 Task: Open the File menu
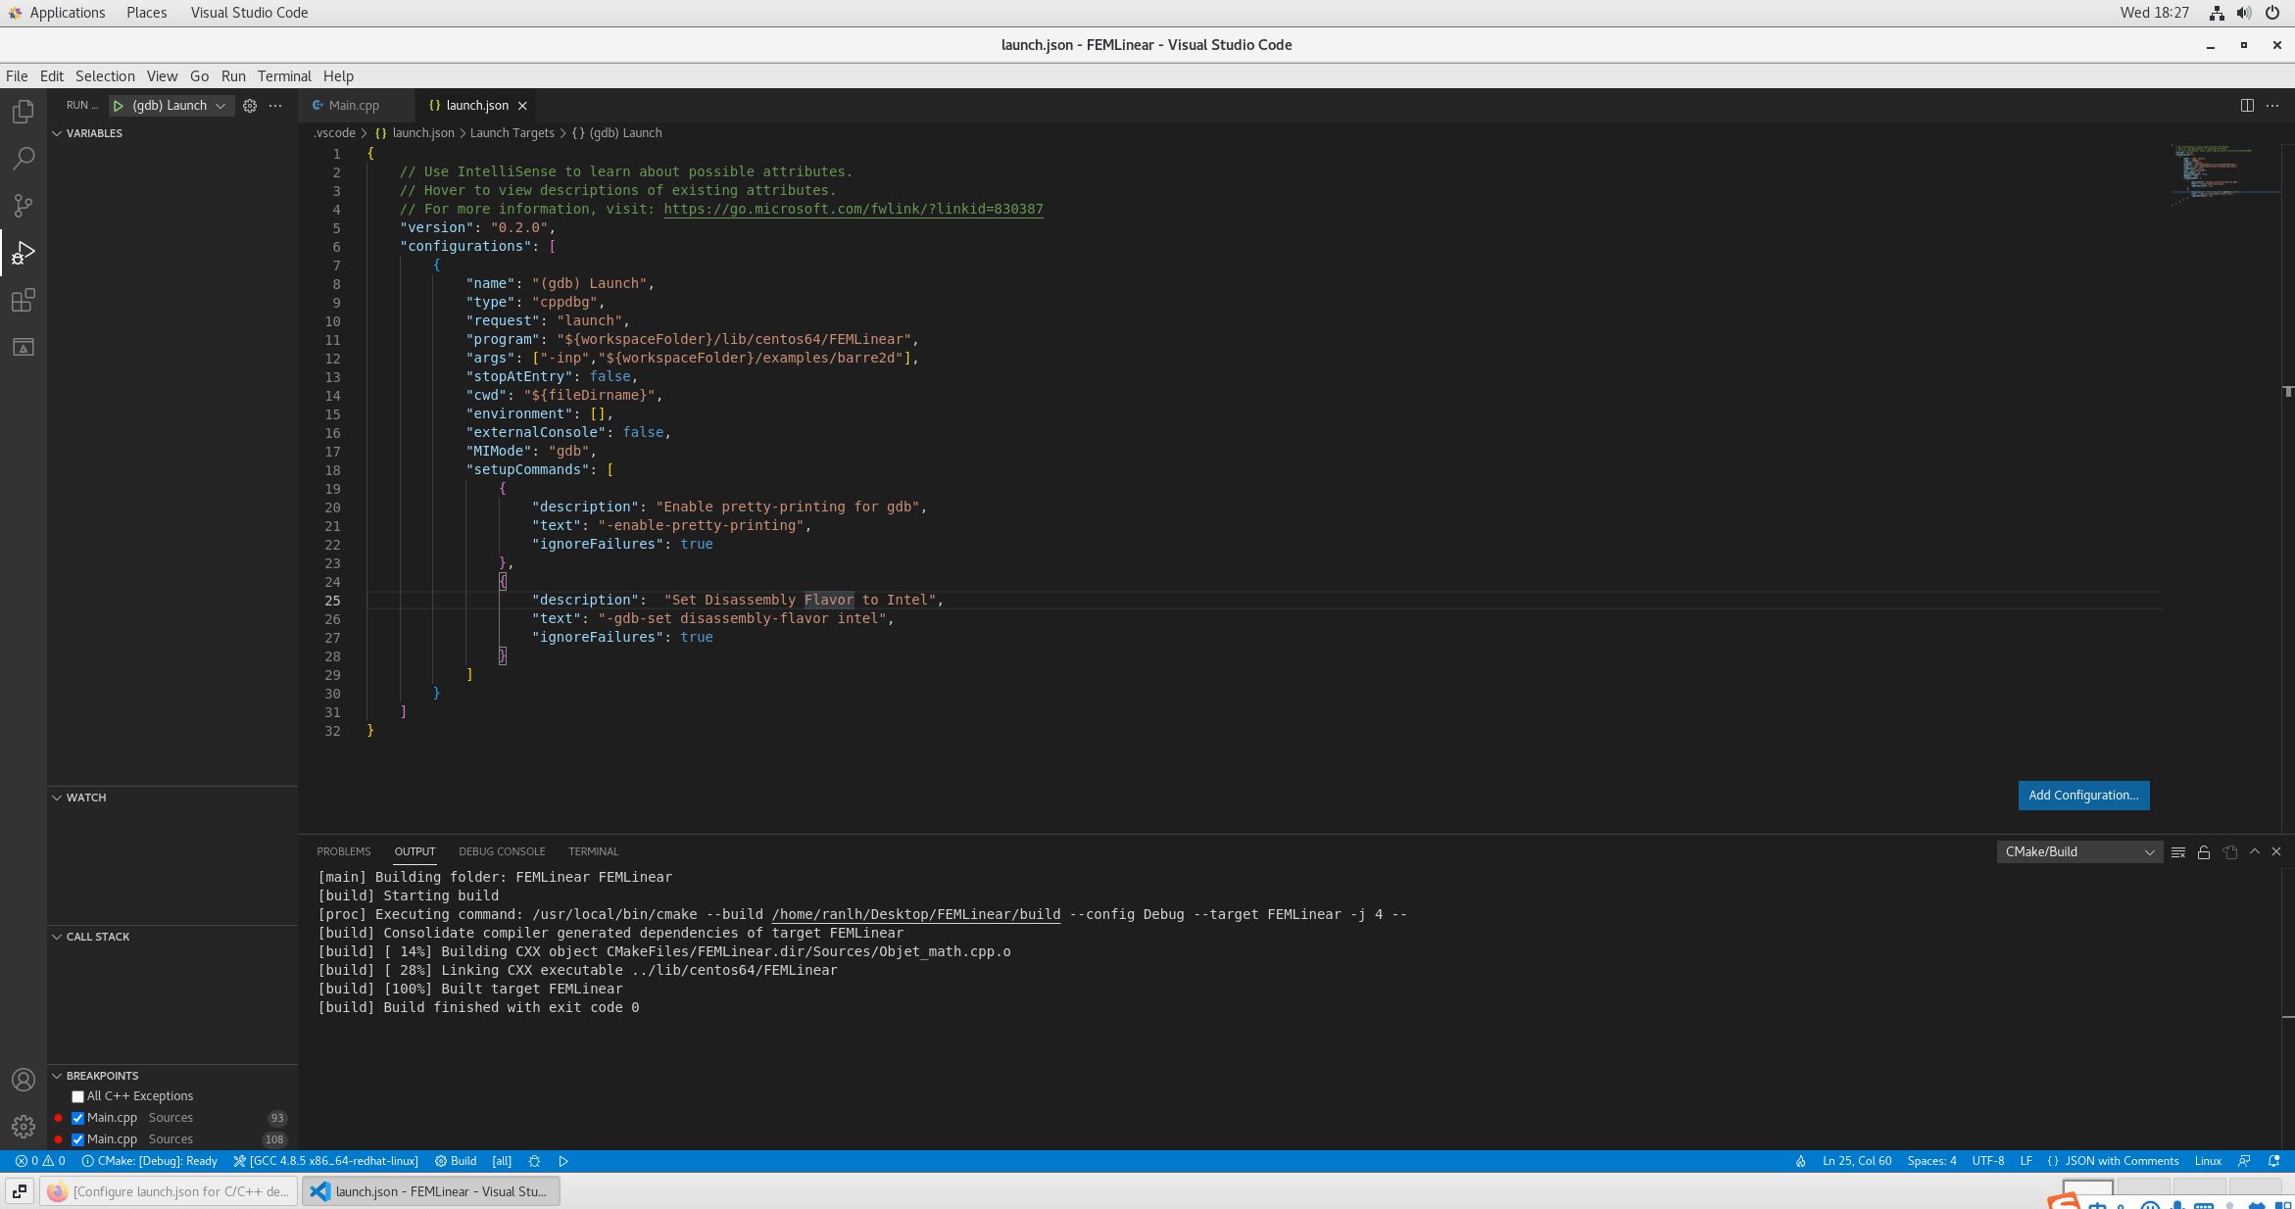17,76
